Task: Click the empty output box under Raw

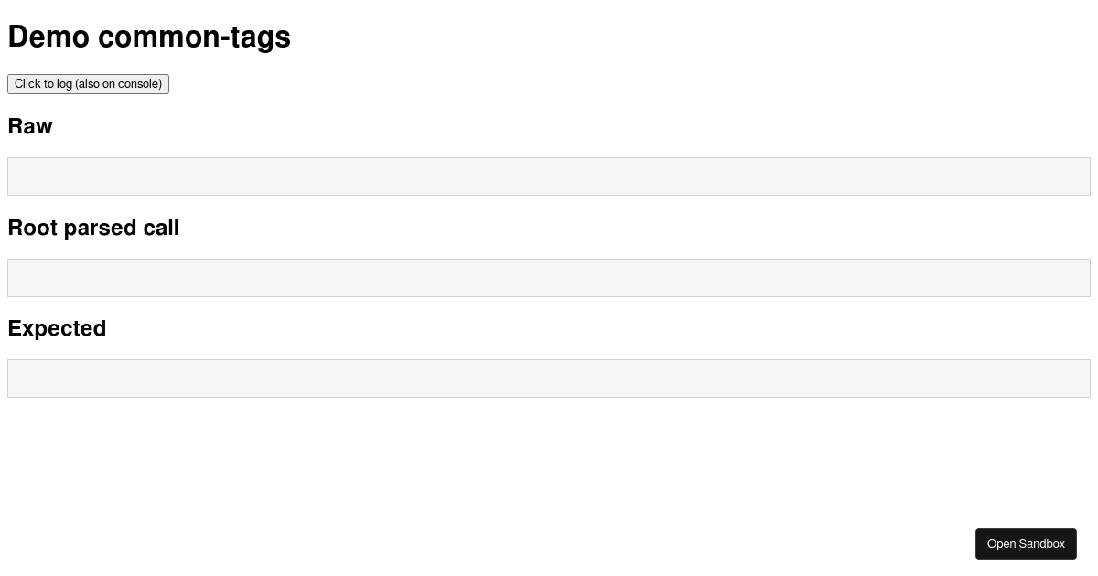Action: [x=549, y=176]
